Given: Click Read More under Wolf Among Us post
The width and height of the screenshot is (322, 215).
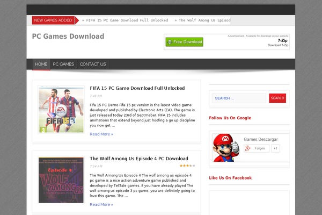Looking at the screenshot, I should coord(101,204).
